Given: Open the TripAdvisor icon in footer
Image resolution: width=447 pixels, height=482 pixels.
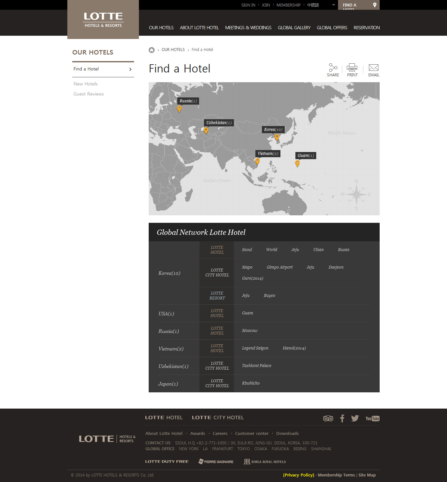Looking at the screenshot, I should tap(328, 418).
